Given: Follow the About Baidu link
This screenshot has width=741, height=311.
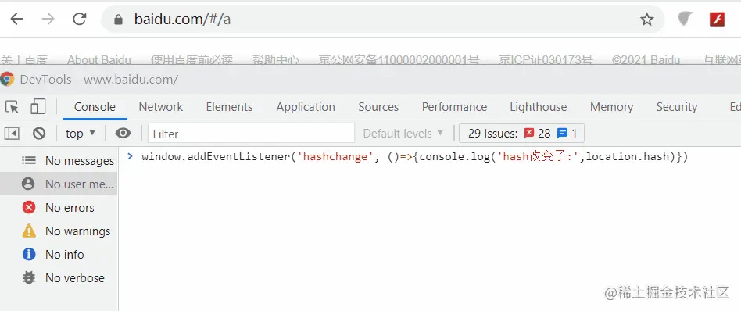Looking at the screenshot, I should pos(98,60).
